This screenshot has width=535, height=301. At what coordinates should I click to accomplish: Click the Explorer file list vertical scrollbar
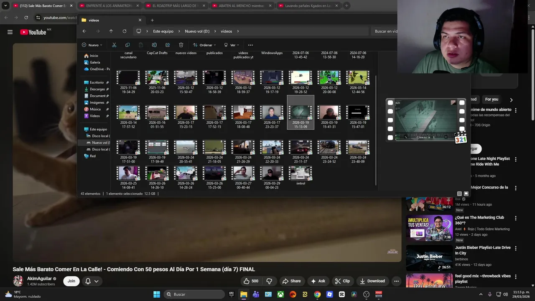pos(376,130)
